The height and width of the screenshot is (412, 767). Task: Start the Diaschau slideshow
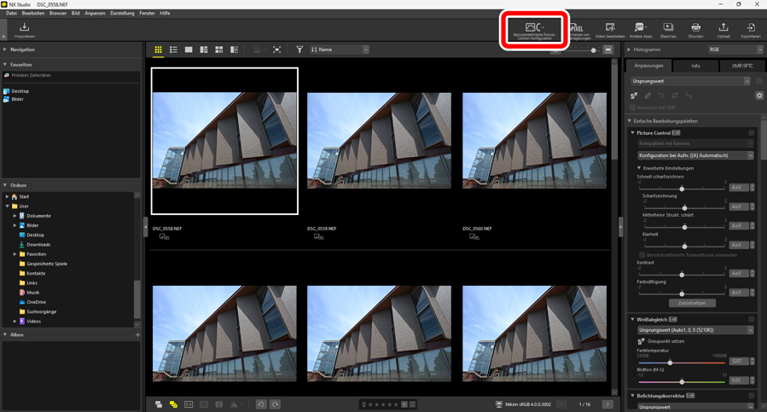click(x=668, y=31)
